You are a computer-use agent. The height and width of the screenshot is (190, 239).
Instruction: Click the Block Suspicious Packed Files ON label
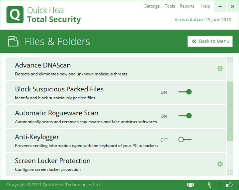coord(164,92)
